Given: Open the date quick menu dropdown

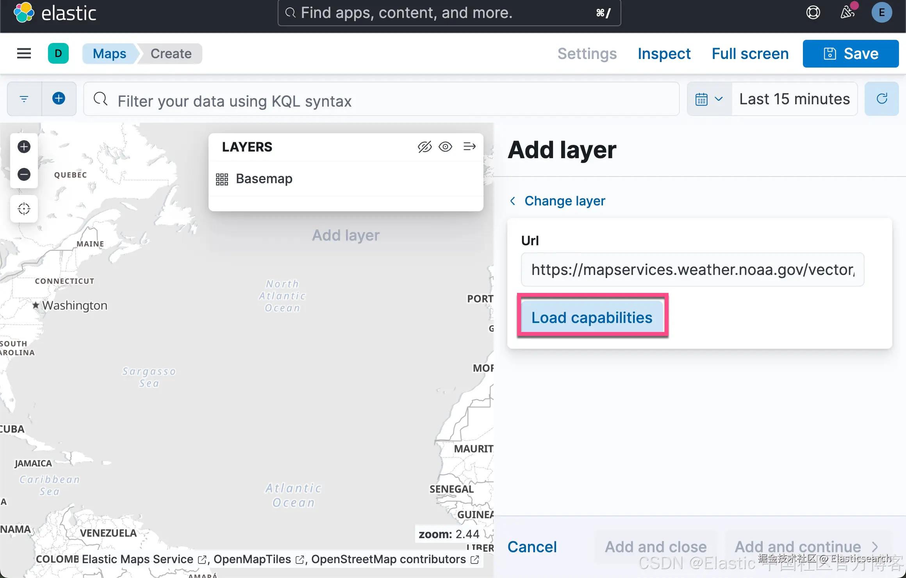Looking at the screenshot, I should [709, 99].
